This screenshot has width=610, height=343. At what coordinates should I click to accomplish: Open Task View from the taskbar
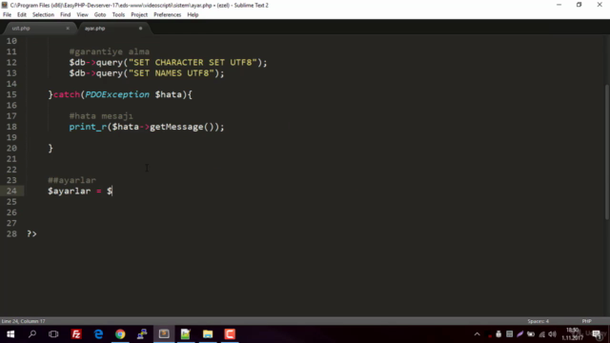[53, 334]
